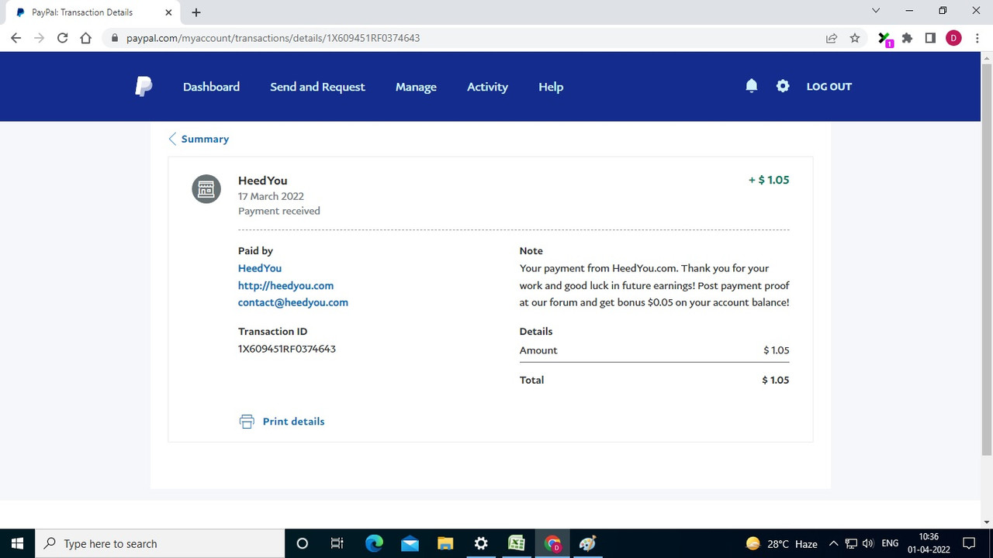This screenshot has height=558, width=993.
Task: Click Chrome icon on taskbar
Action: point(552,543)
